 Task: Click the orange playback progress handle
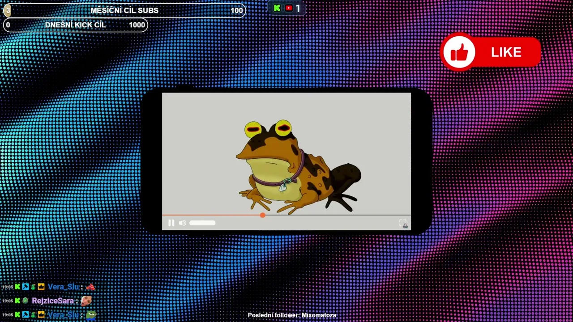(x=262, y=215)
